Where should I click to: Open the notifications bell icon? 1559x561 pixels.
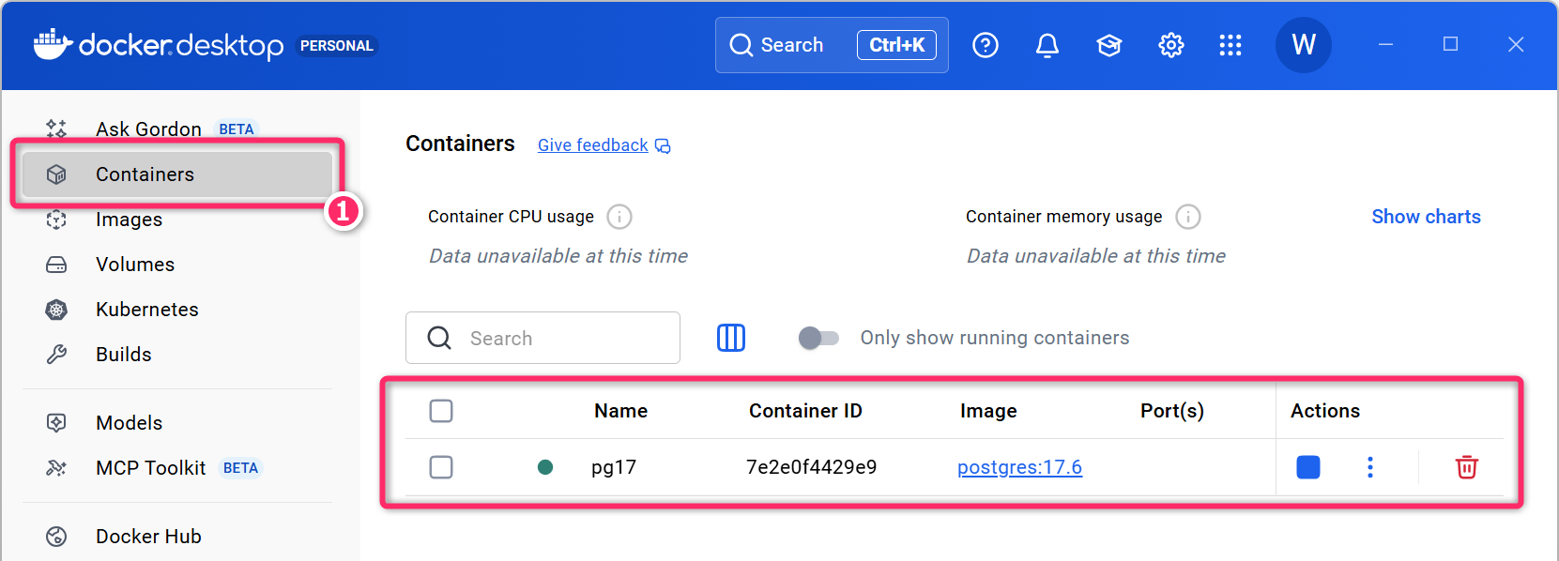[x=1047, y=45]
